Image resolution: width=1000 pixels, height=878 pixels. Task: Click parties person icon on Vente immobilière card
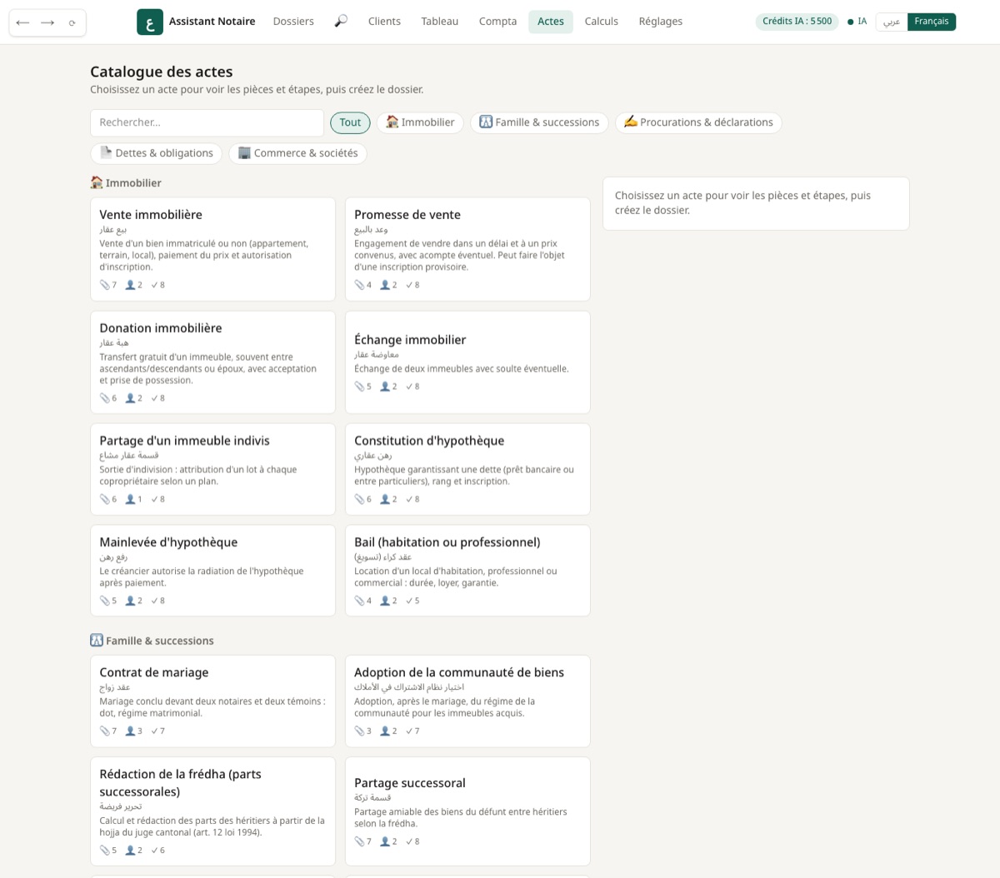[x=130, y=285]
